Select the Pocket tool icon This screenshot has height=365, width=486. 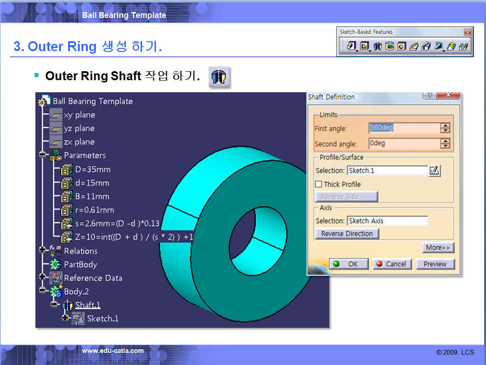[364, 46]
